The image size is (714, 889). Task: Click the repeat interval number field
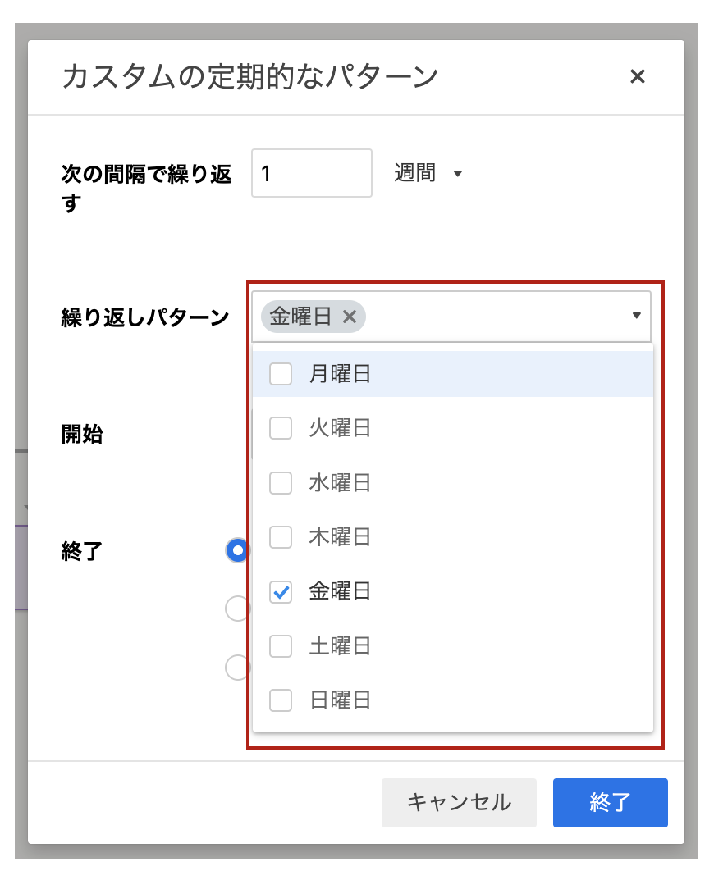point(312,173)
